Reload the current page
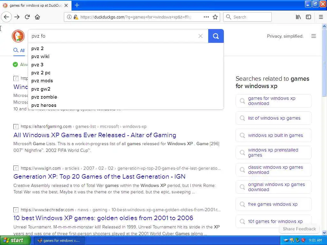This screenshot has height=245, width=327. tap(27, 17)
